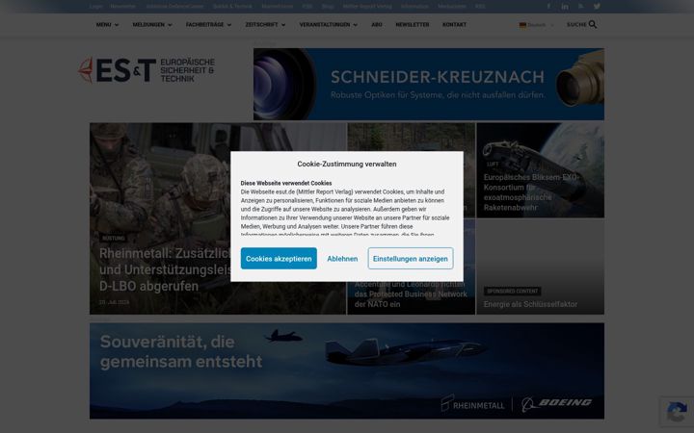Open Accenture und Leonardo NATO article
Screen dimensions: 694x433
tap(411, 294)
